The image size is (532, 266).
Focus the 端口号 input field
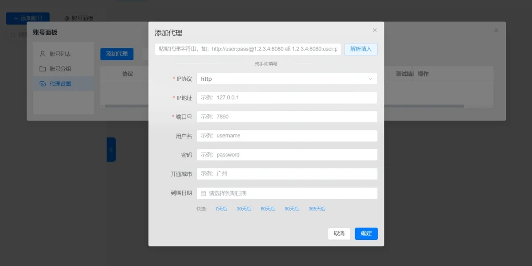coord(287,117)
